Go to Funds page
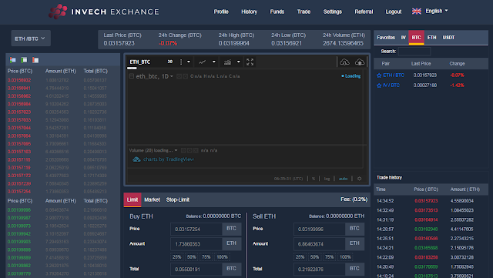The height and width of the screenshot is (278, 493). [277, 12]
